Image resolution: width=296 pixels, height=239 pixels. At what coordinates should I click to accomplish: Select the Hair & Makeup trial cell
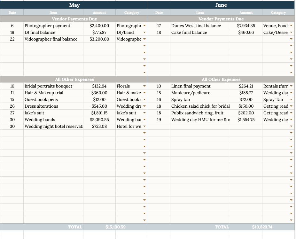[53, 93]
